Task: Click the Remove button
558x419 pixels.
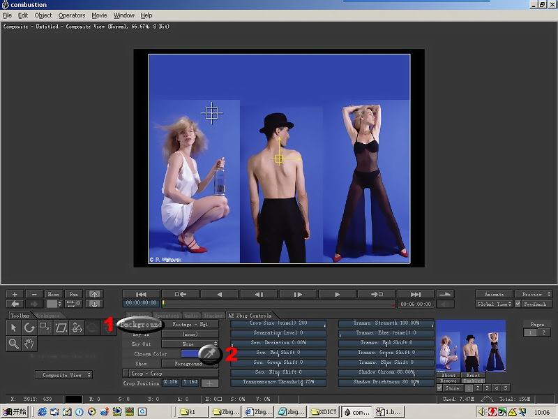Action: coord(448,381)
